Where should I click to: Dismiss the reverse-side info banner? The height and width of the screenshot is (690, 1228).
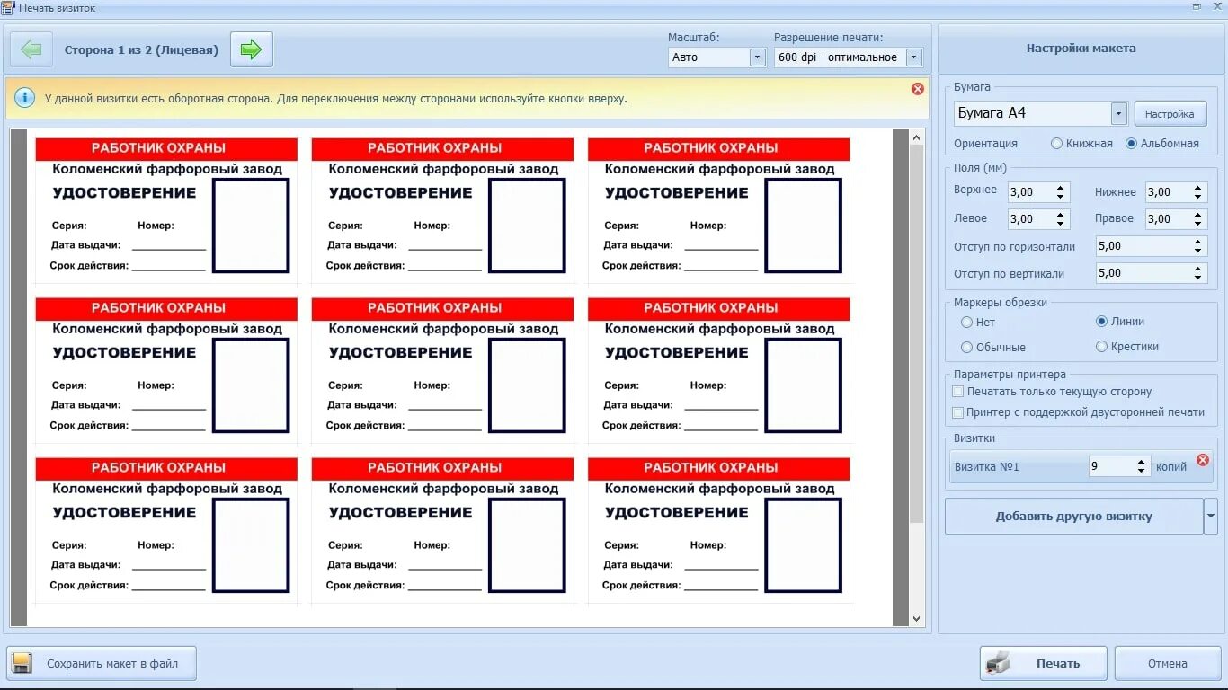tap(918, 89)
